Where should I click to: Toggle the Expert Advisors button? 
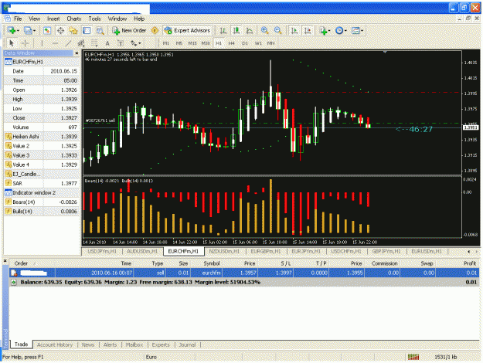coord(187,30)
